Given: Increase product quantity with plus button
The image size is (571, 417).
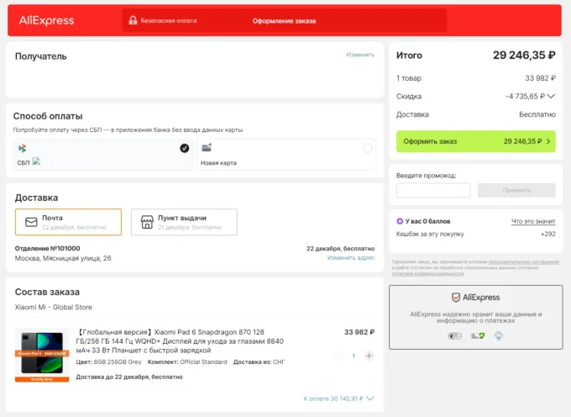Looking at the screenshot, I should coord(369,356).
